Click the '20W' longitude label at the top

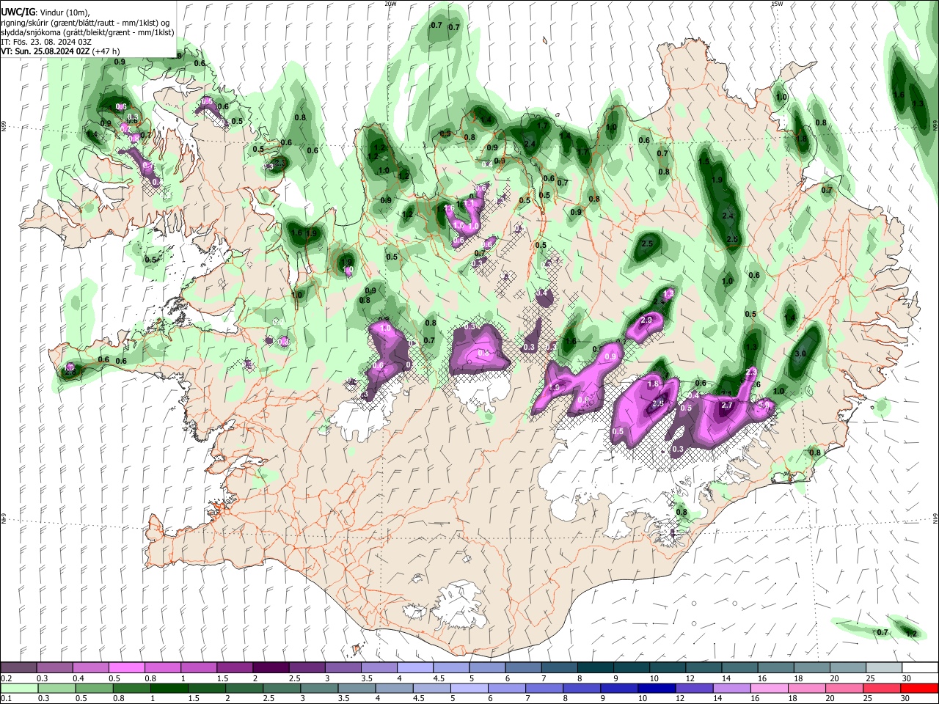point(390,4)
